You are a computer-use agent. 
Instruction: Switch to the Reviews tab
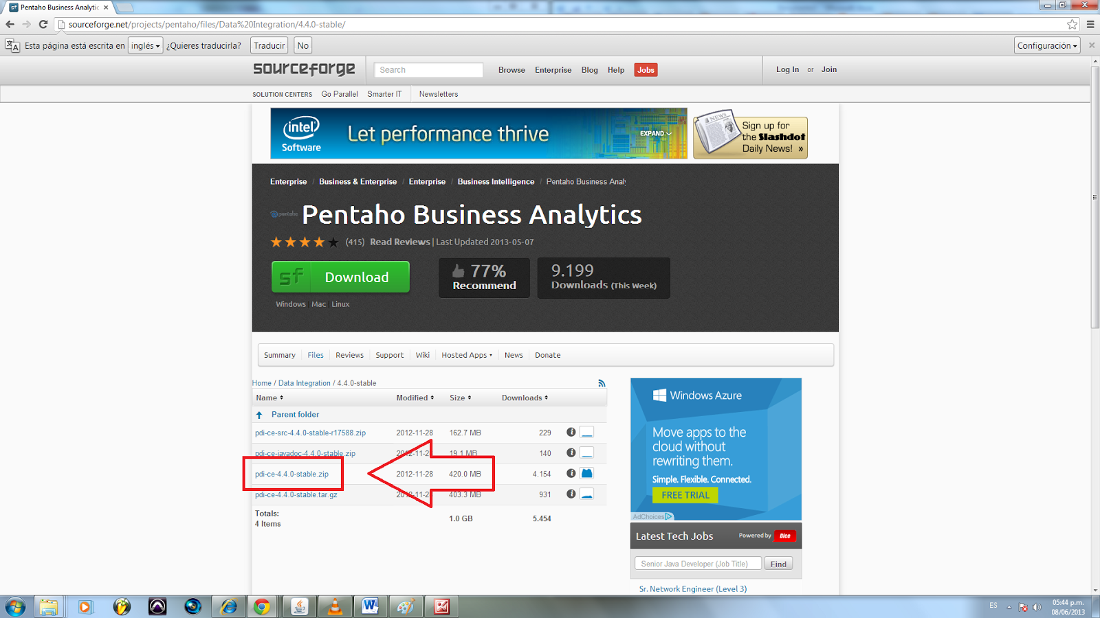coord(349,355)
